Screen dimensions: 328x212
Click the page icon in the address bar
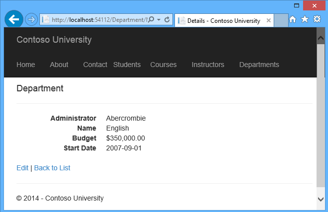[x=46, y=20]
